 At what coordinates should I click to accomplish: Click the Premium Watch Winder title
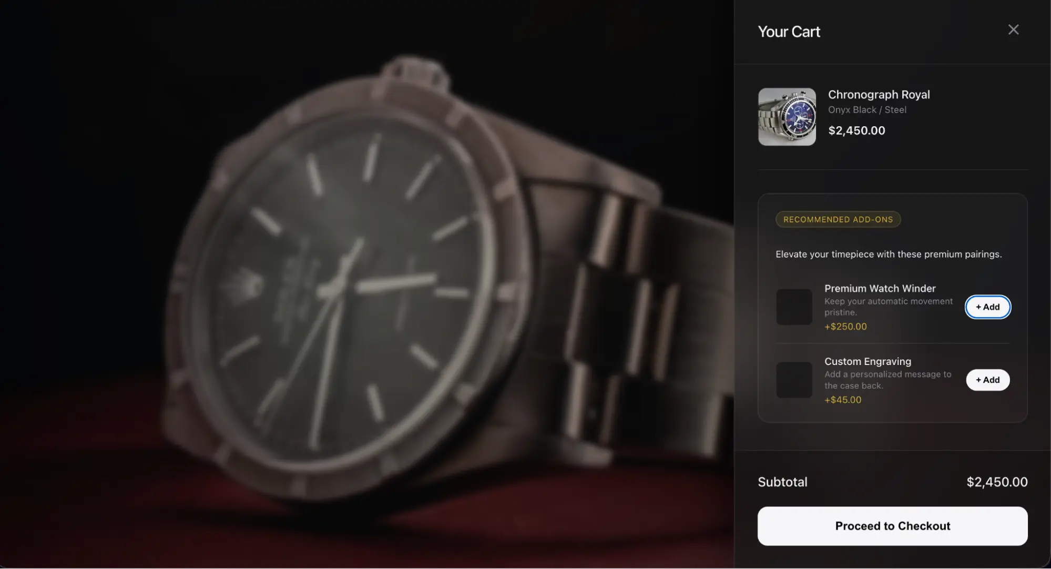880,288
